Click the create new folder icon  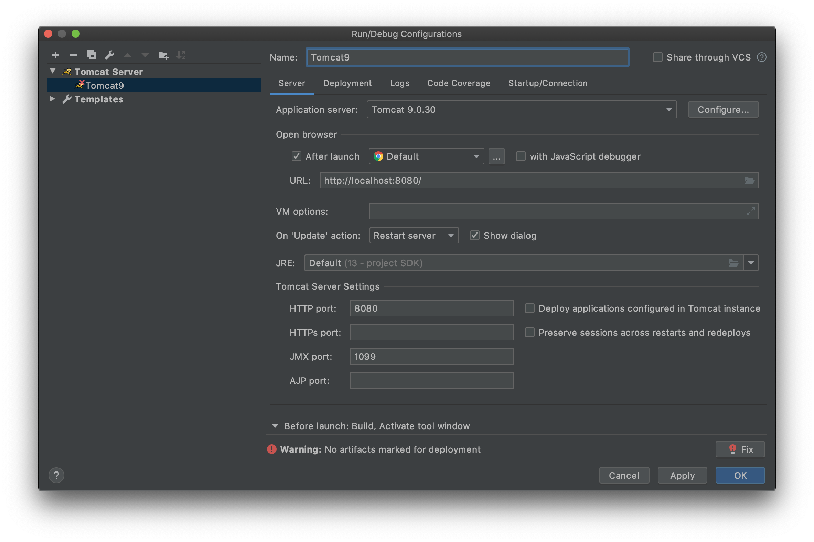[163, 55]
